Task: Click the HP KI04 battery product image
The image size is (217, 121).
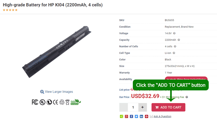Action: [57, 52]
